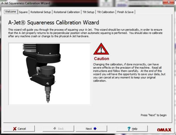
Task: Close the wizard window with X
Action: click(169, 2)
